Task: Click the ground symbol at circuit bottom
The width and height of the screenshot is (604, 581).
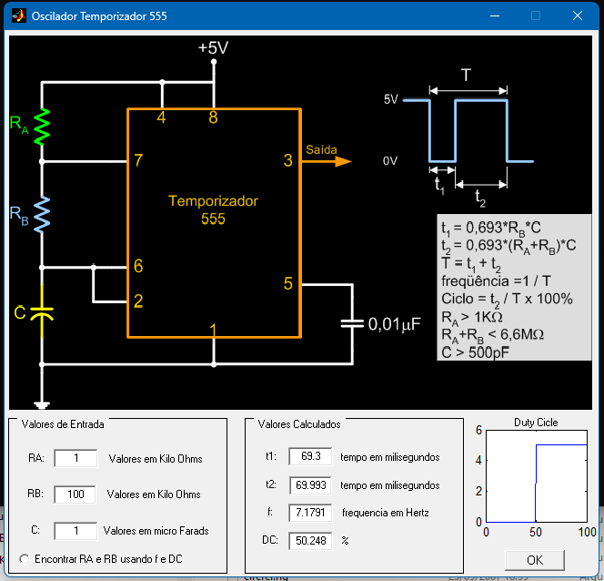Action: click(x=42, y=405)
